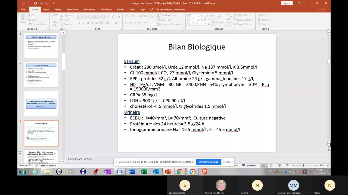
Task: Center text in Paragraph group
Action: click(x=130, y=23)
